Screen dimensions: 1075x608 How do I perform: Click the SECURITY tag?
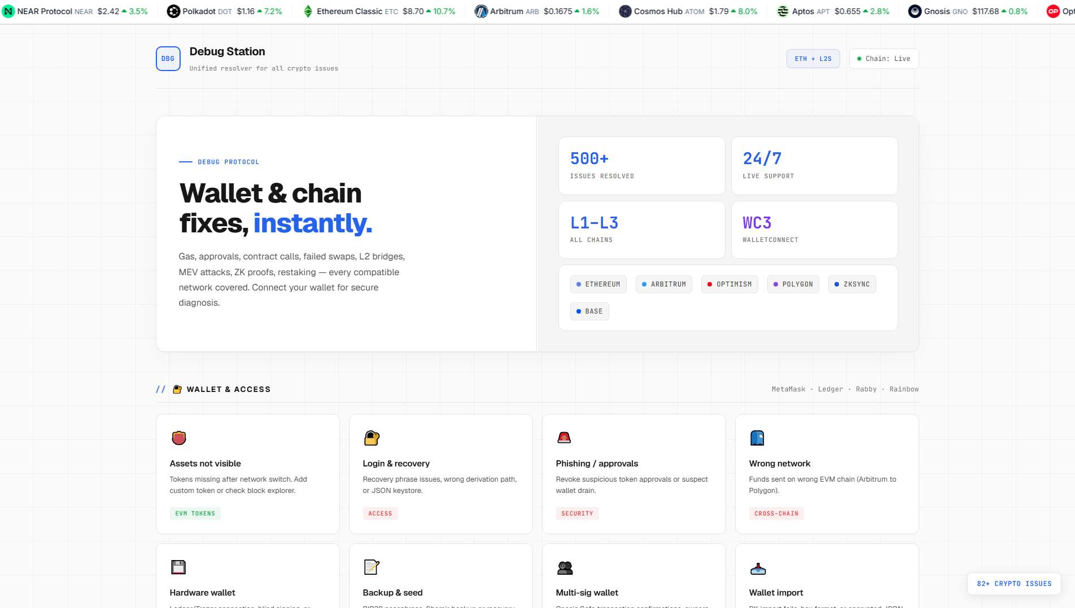click(577, 513)
